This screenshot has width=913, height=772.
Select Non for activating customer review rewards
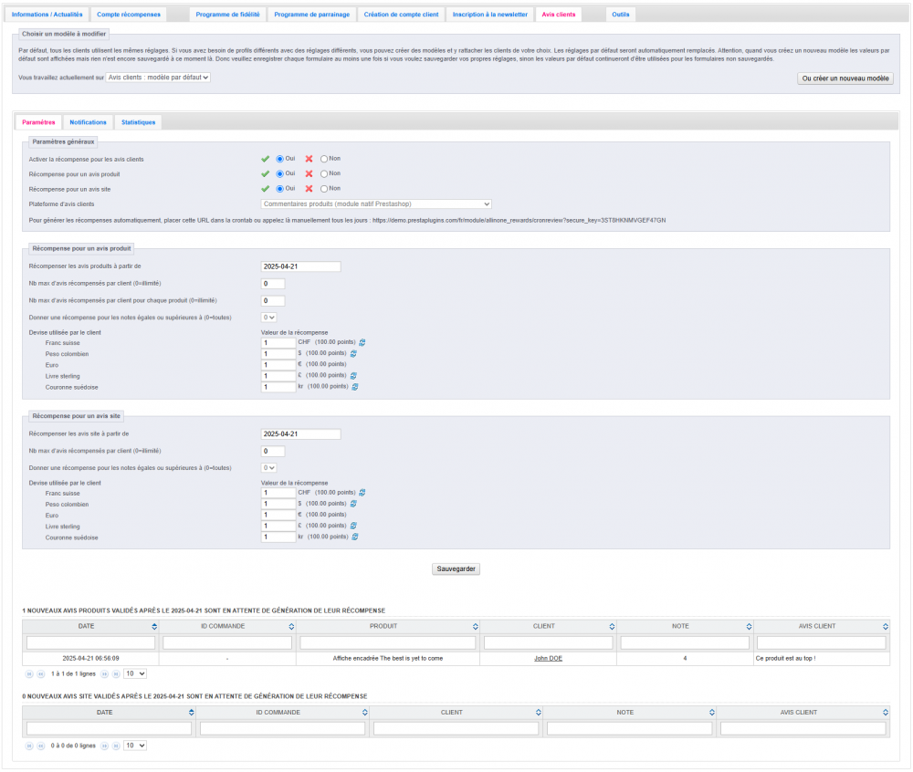[x=324, y=159]
